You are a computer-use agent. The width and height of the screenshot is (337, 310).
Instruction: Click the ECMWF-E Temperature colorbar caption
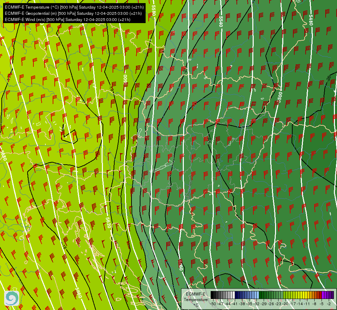[x=196, y=297]
